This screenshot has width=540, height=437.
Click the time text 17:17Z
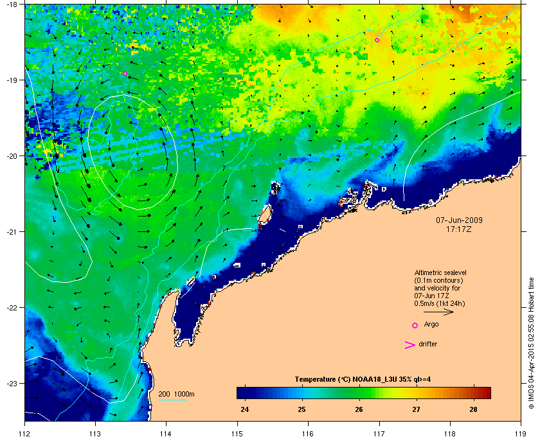click(x=459, y=229)
